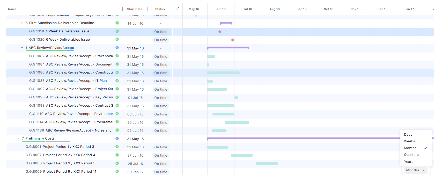Click blue status icon on Preliminary Costs group
The height and width of the screenshot is (175, 434).
coord(117,138)
